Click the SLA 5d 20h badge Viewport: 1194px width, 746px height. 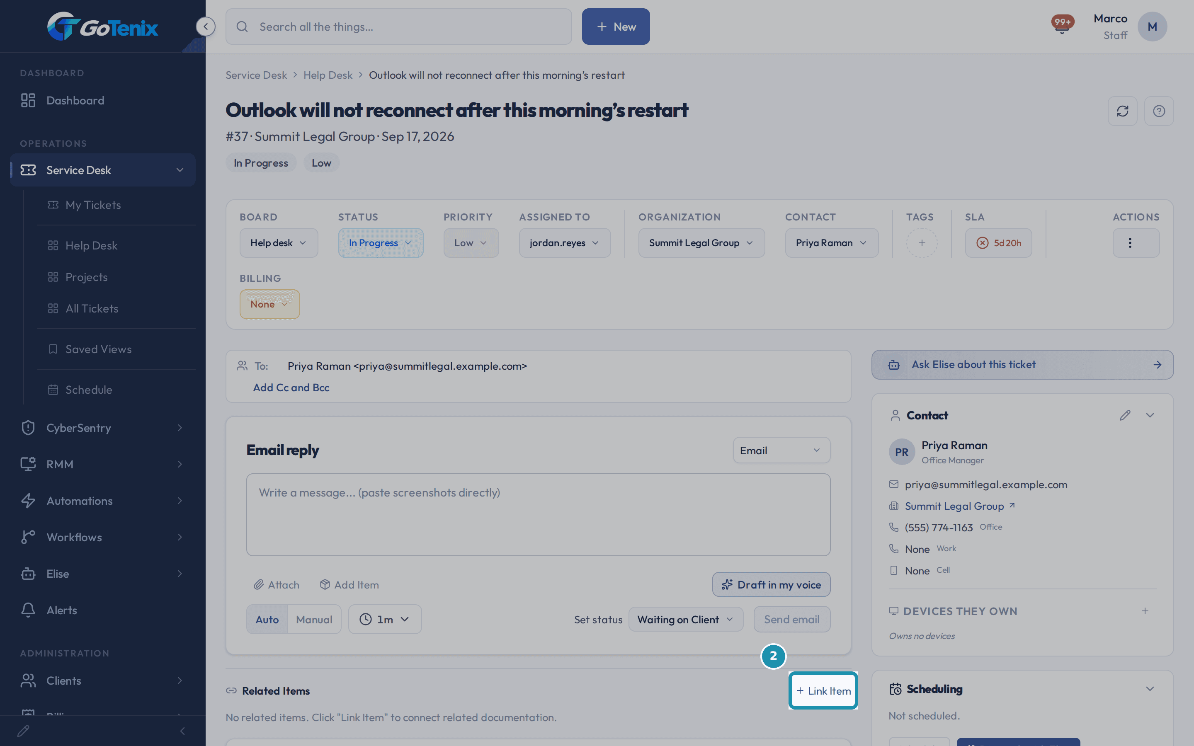point(998,243)
